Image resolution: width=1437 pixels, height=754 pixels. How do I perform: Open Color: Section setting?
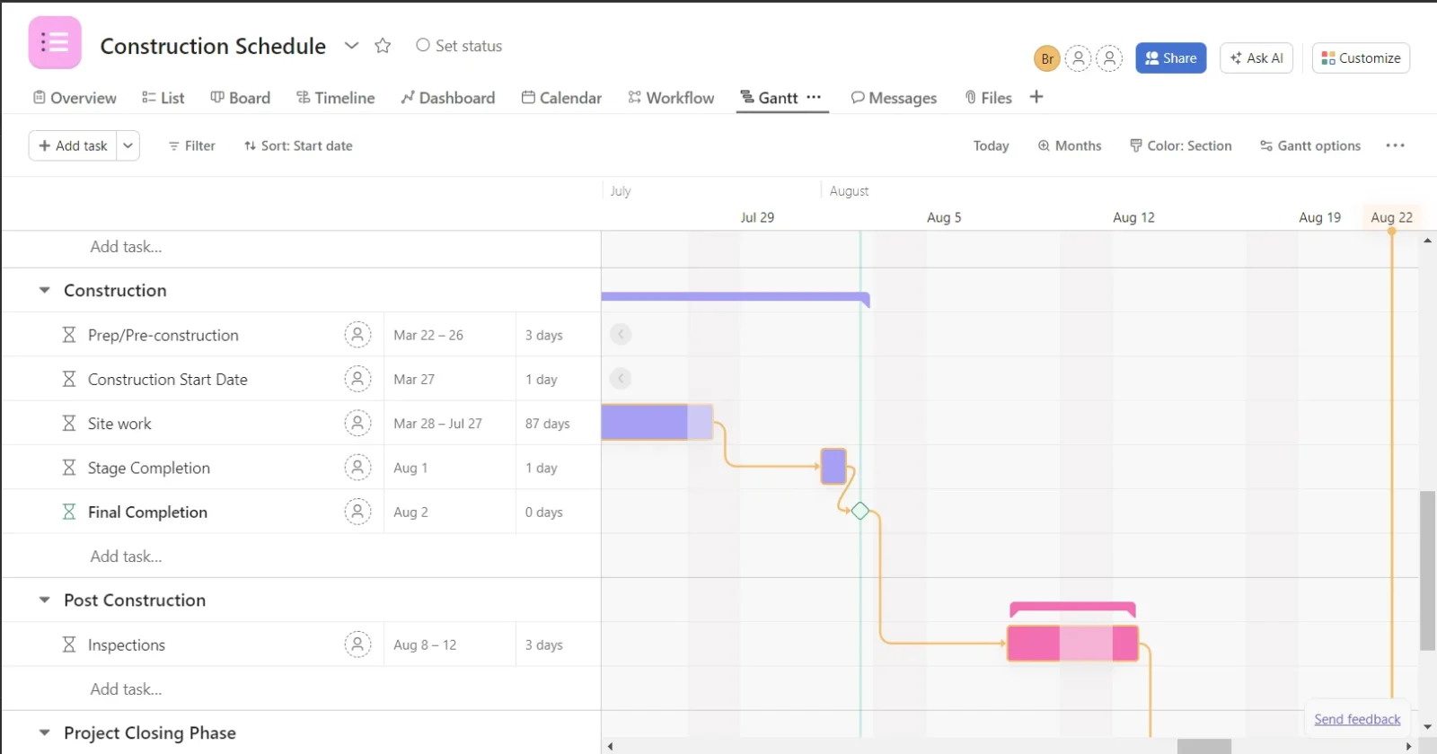tap(1180, 145)
